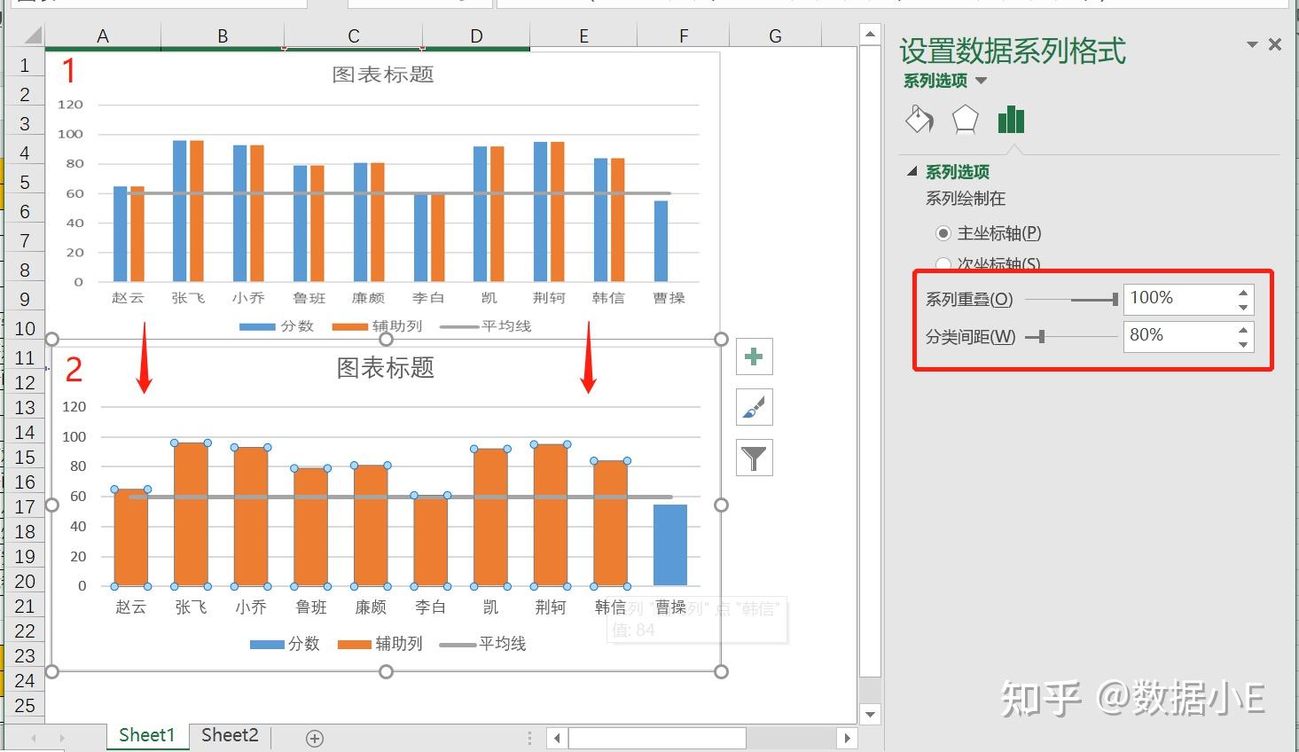Click 平均线 legend entry in chart 2
This screenshot has width=1299, height=752.
[x=483, y=644]
